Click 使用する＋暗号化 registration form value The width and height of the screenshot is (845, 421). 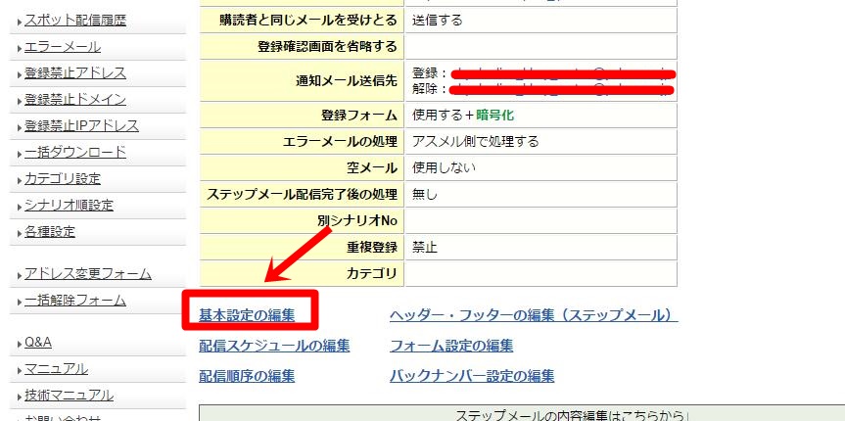tap(463, 116)
